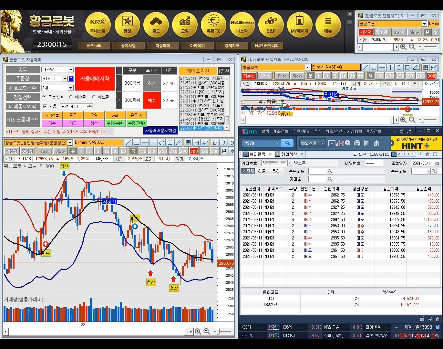This screenshot has height=349, width=443.
Task: Zoom out on the main chart magnifier
Action: click(207, 332)
